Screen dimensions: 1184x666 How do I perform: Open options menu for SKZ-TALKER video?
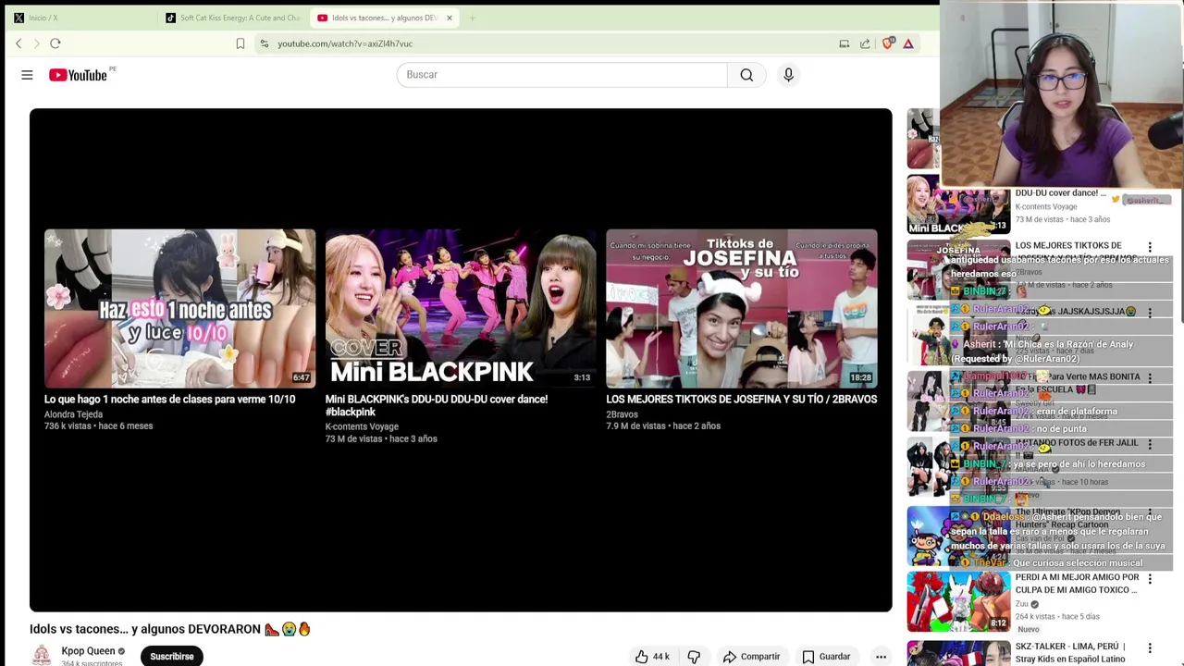1150,648
